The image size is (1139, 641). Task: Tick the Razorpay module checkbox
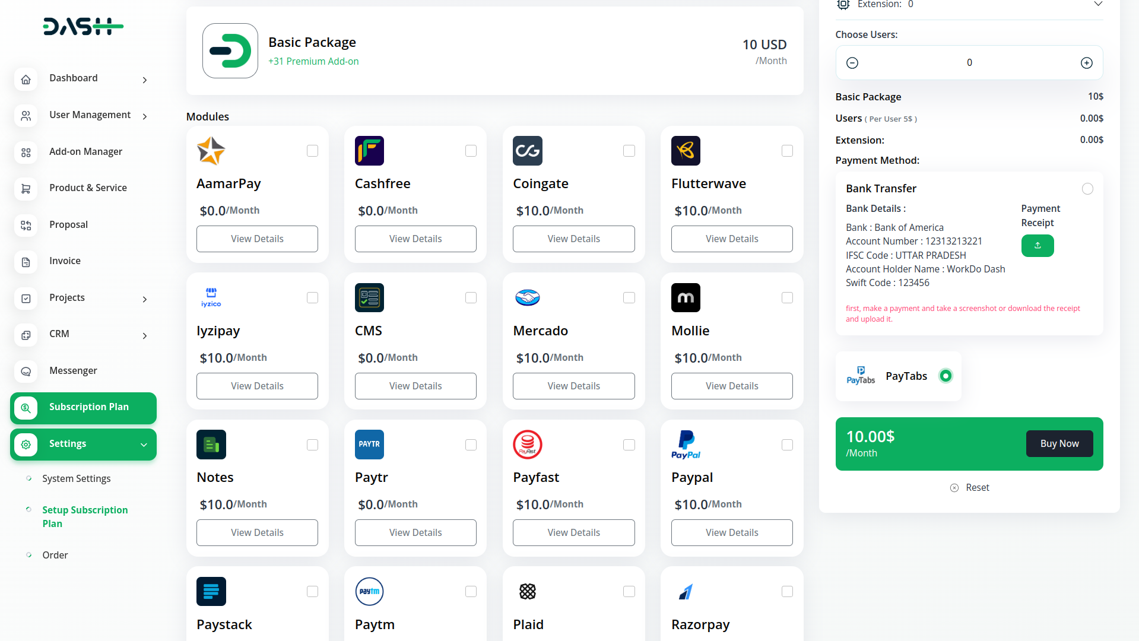click(x=787, y=591)
